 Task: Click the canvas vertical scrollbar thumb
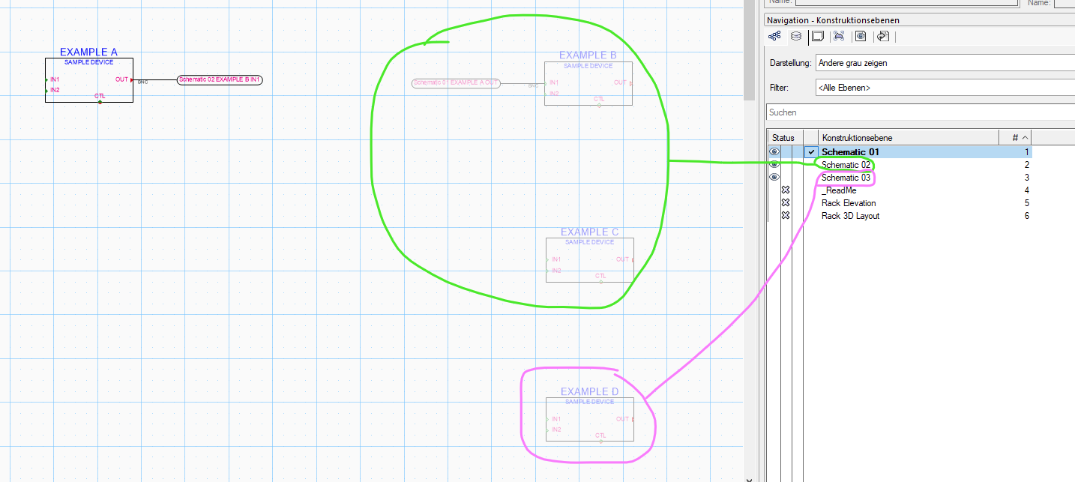pos(749,52)
